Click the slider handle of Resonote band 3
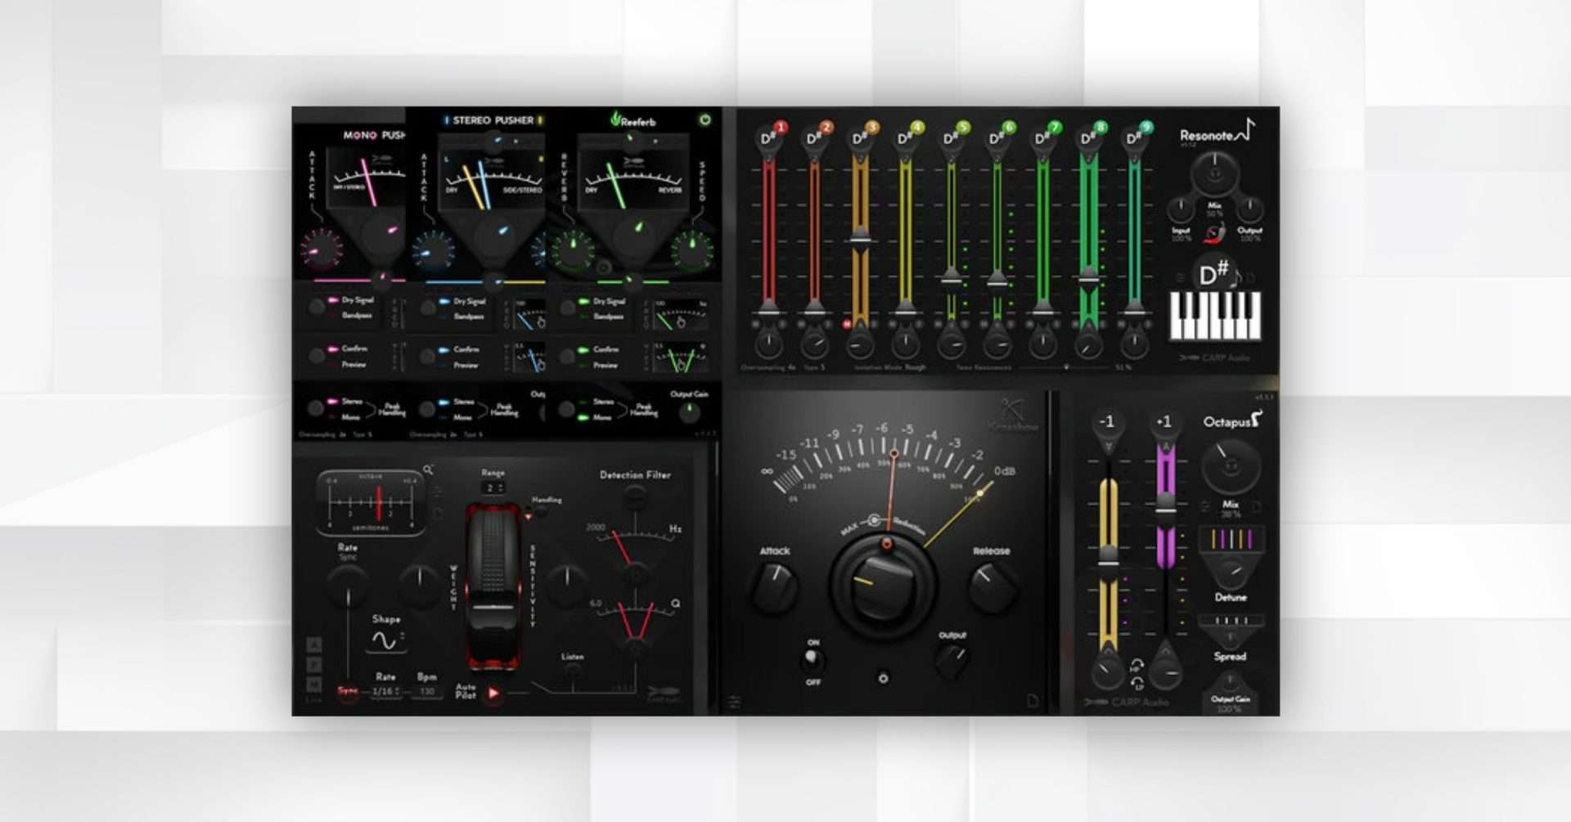This screenshot has width=1571, height=822. [859, 238]
